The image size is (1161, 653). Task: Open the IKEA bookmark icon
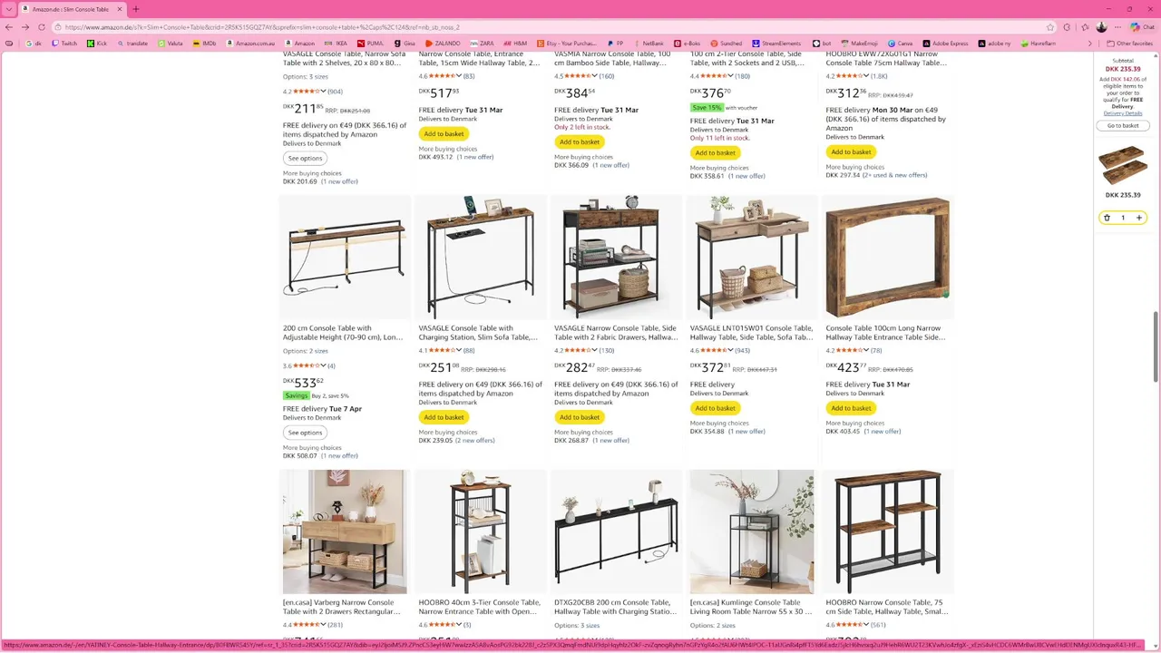(330, 43)
